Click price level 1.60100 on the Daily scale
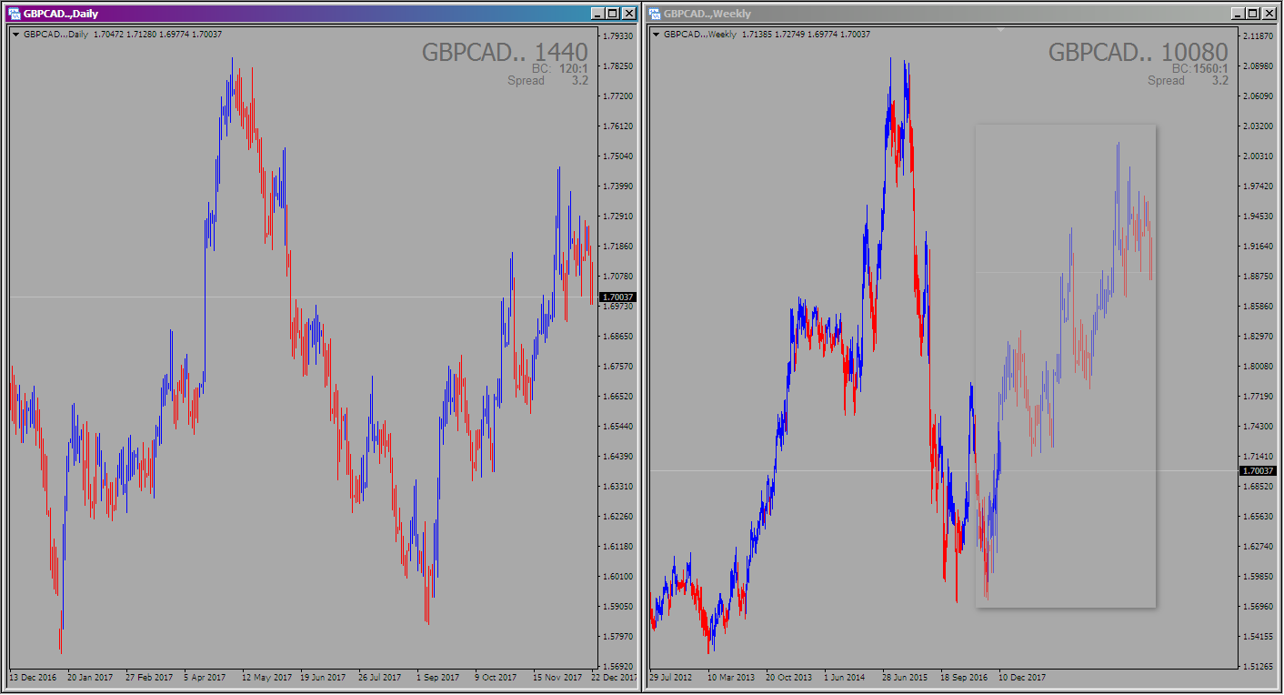The height and width of the screenshot is (695, 1284). pyautogui.click(x=617, y=577)
